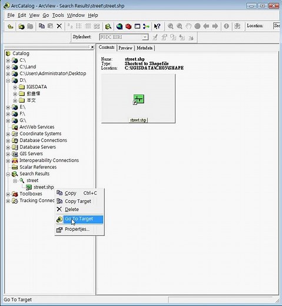
Task: Choose Properties... in context menu
Action: point(79,229)
